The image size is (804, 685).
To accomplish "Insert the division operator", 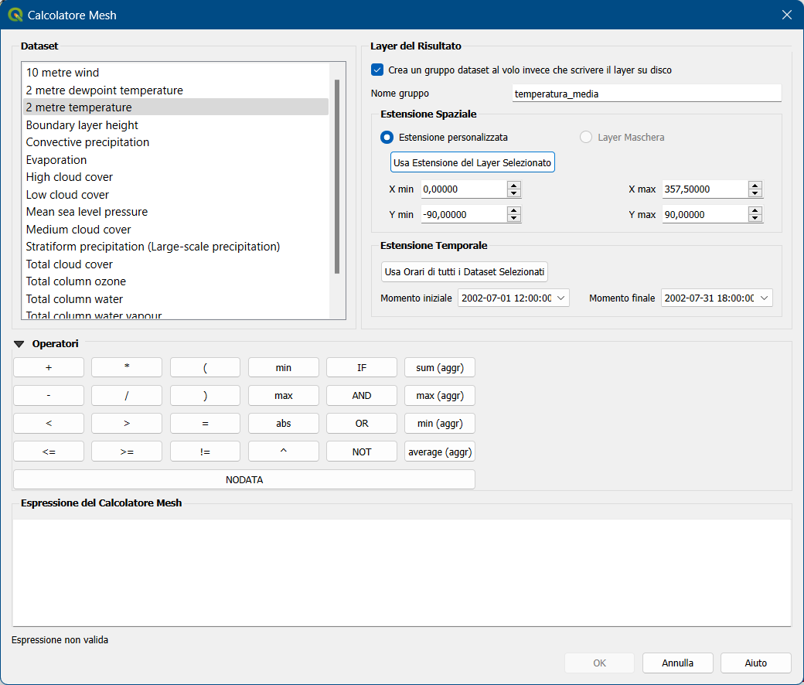I will point(127,395).
